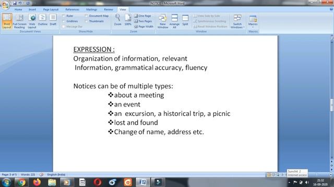Switch to Draft view
This screenshot has width=334, height=187.
(x=53, y=20)
